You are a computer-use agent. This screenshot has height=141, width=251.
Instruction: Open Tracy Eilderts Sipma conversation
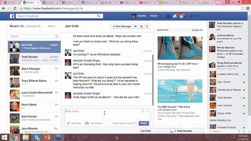tap(34, 83)
